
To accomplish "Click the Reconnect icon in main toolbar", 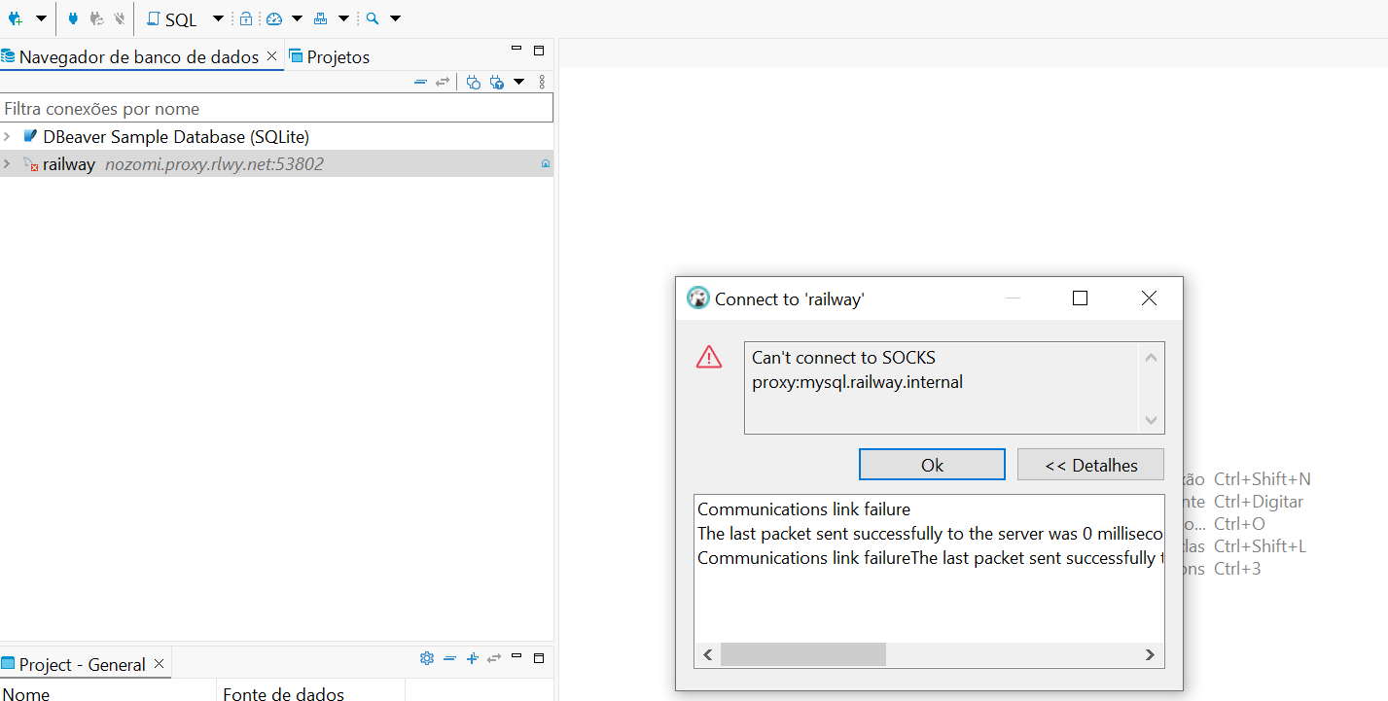I will 96,18.
